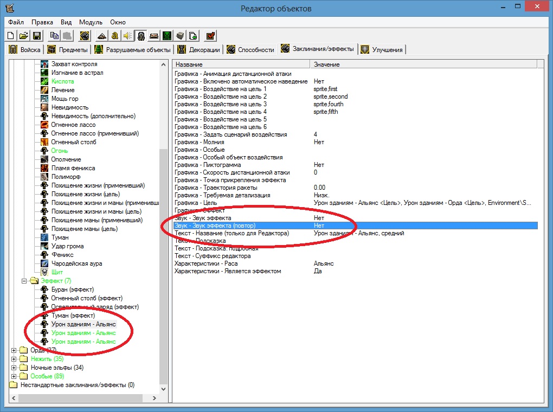Click the icon beside 'Изгнание в астрал'

[44, 73]
